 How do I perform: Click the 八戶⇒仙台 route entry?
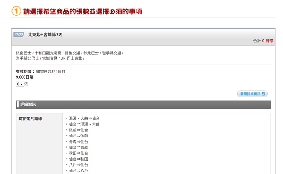tap(78, 165)
